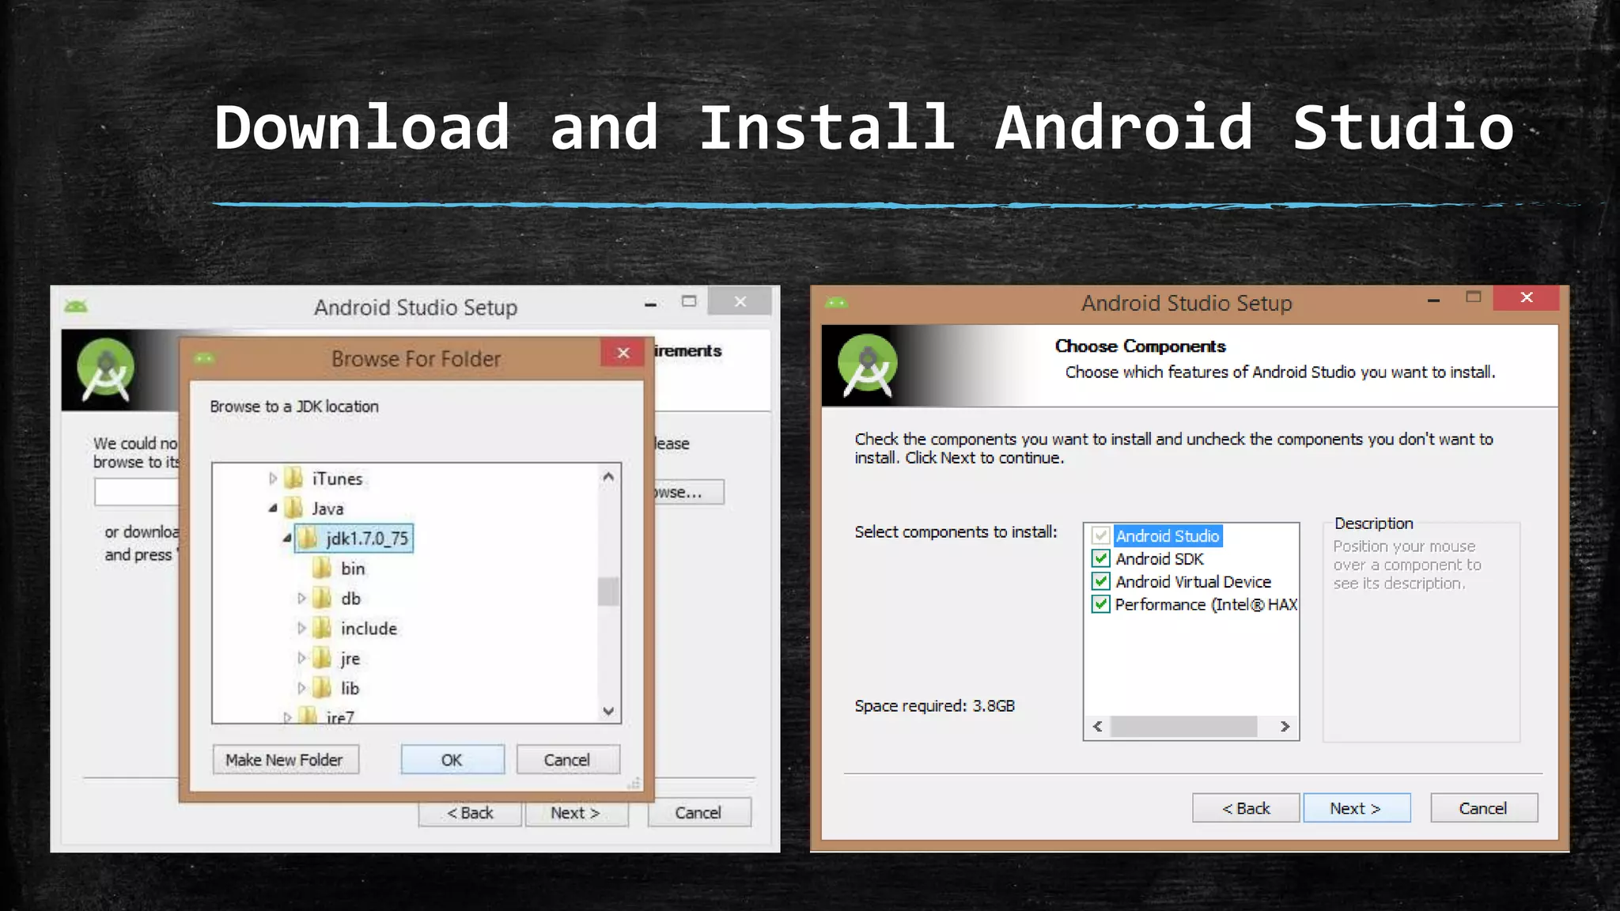Expand the db folder node
The width and height of the screenshot is (1620, 911).
[x=301, y=599]
